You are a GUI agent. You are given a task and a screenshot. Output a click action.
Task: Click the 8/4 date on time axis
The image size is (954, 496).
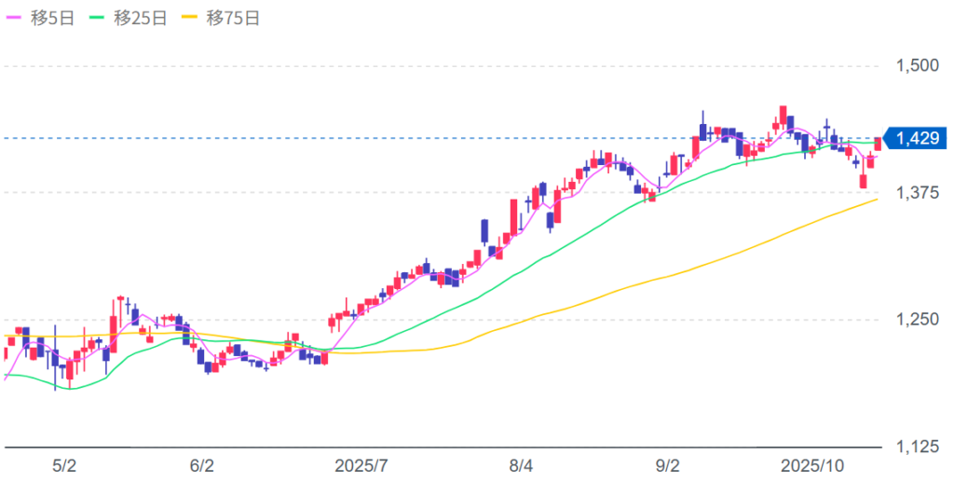[x=522, y=464]
